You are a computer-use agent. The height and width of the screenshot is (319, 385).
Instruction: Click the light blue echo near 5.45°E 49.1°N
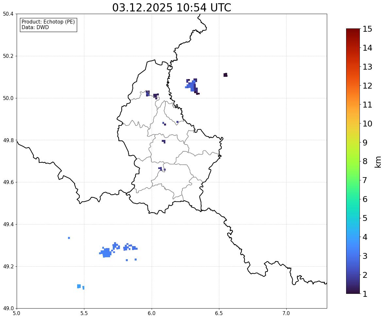(x=79, y=286)
